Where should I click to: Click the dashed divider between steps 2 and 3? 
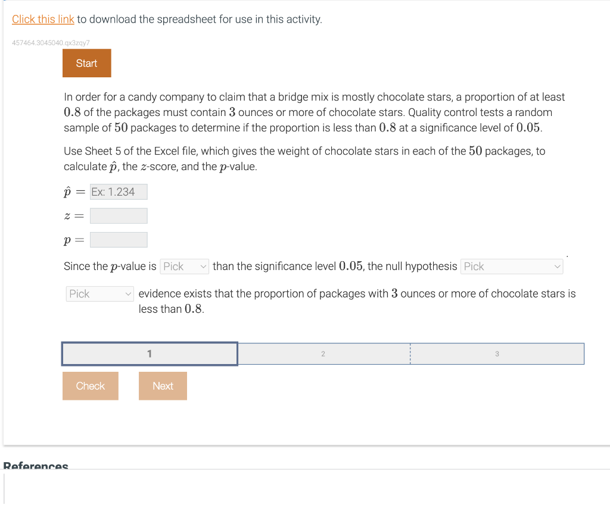pos(410,353)
